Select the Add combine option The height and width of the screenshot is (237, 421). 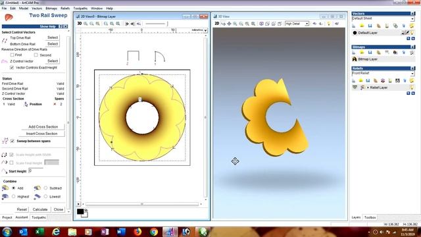13,188
